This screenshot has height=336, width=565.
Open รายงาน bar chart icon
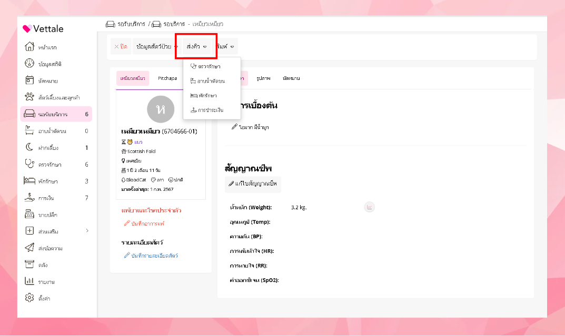coord(29,281)
